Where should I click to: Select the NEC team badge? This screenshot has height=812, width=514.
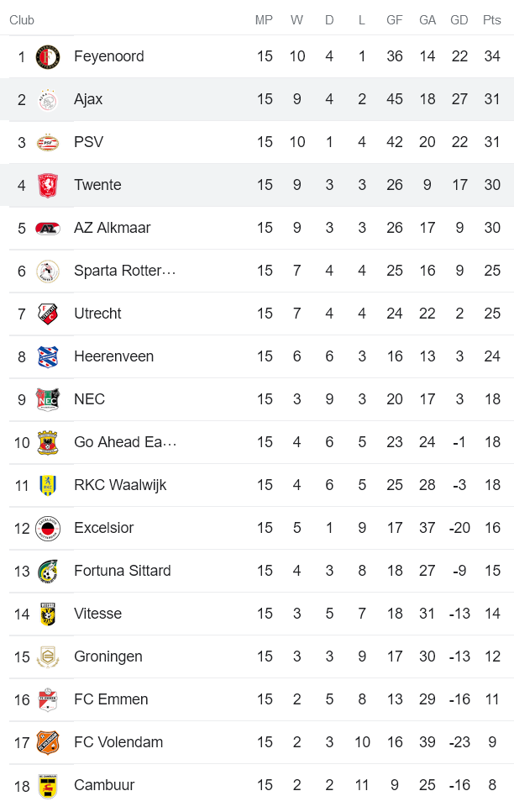pos(48,400)
